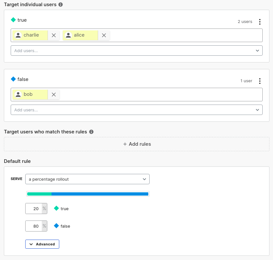
Task: Click the alice user avatar icon
Action: pyautogui.click(x=68, y=35)
